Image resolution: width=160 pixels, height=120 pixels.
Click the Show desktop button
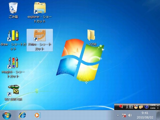[x=158, y=115]
